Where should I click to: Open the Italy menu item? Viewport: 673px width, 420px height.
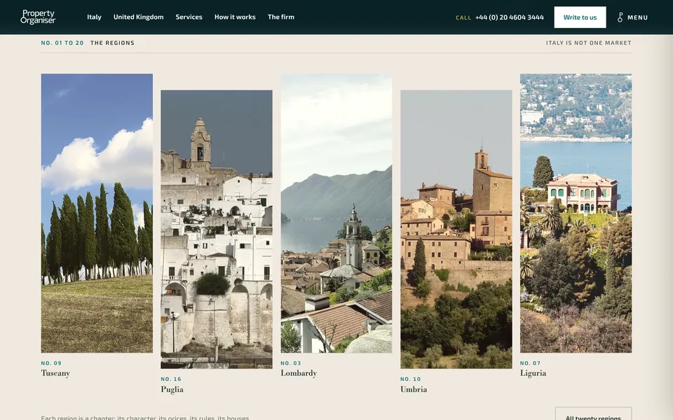pyautogui.click(x=94, y=17)
